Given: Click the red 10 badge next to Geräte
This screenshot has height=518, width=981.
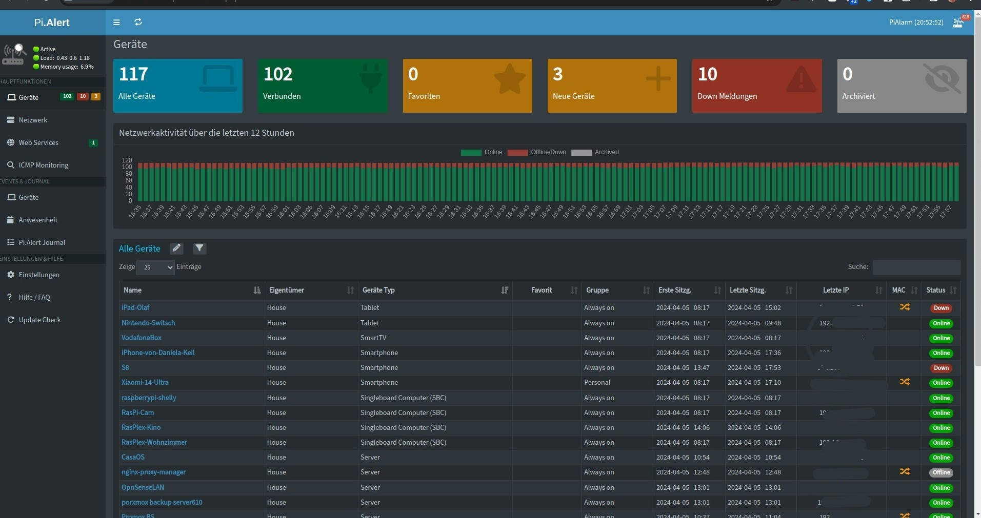Looking at the screenshot, I should click(x=83, y=96).
